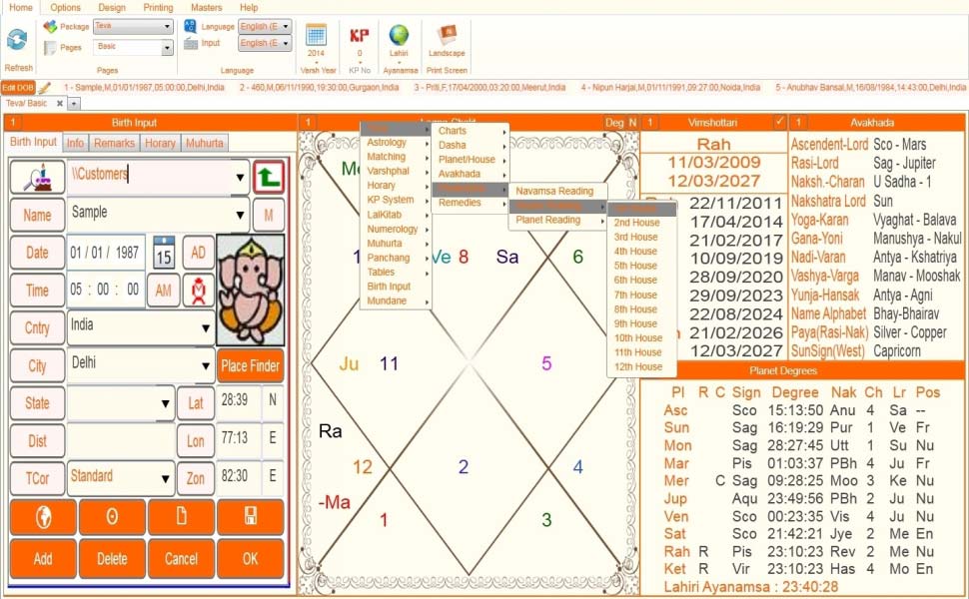Click the Refresh icon in the ribbon
Screen dimensions: 969x599
[17, 40]
